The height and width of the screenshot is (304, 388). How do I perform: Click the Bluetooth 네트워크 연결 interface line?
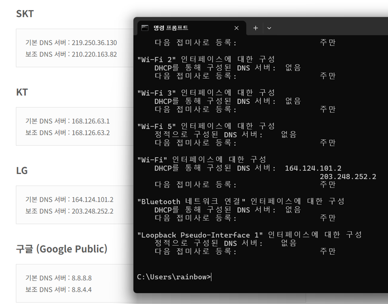click(x=241, y=201)
